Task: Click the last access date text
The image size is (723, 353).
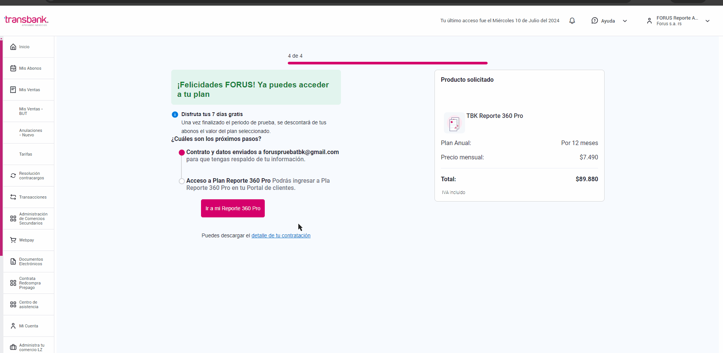Action: tap(500, 21)
